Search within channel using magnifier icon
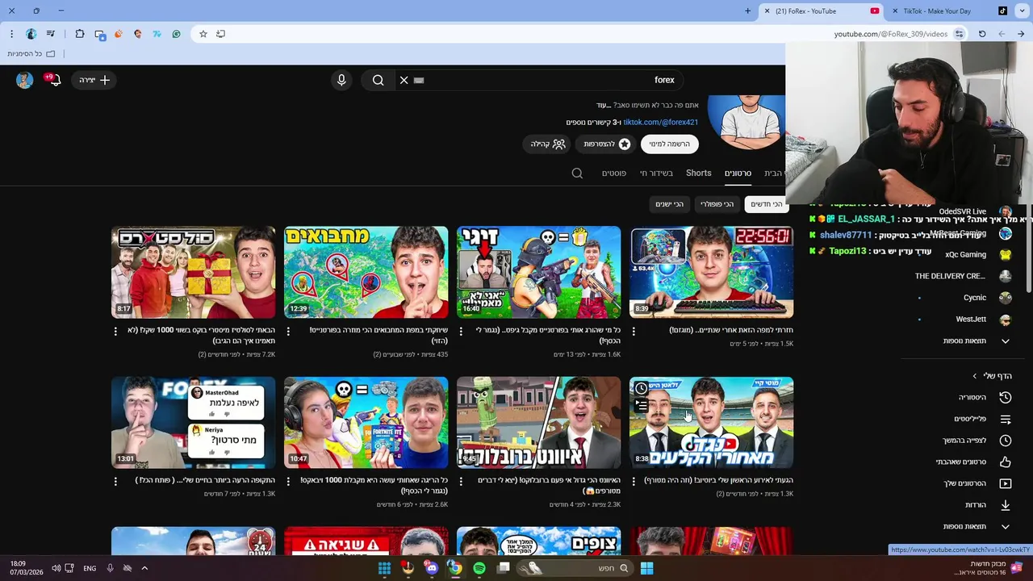Screen dimensions: 1033x581 click(577, 173)
